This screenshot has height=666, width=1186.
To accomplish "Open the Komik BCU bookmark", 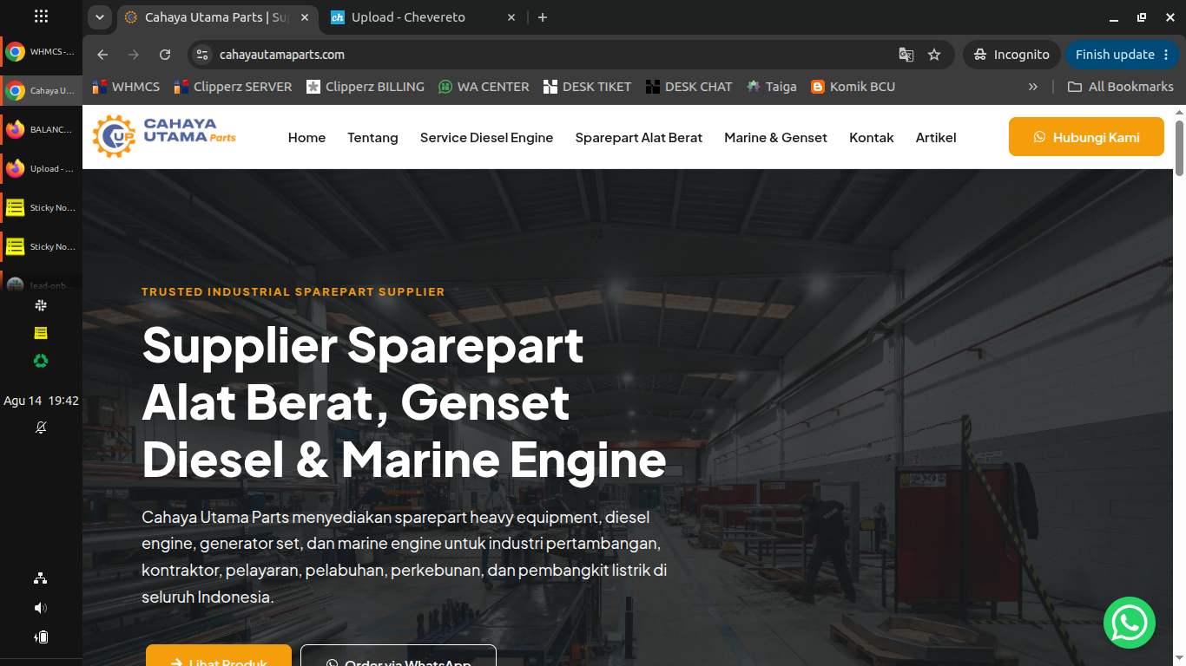I will pos(853,87).
